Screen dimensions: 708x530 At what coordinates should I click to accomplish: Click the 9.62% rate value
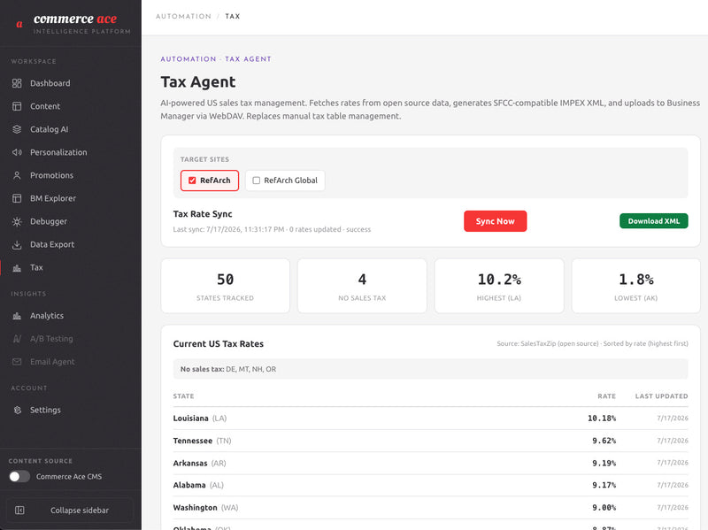tap(604, 441)
